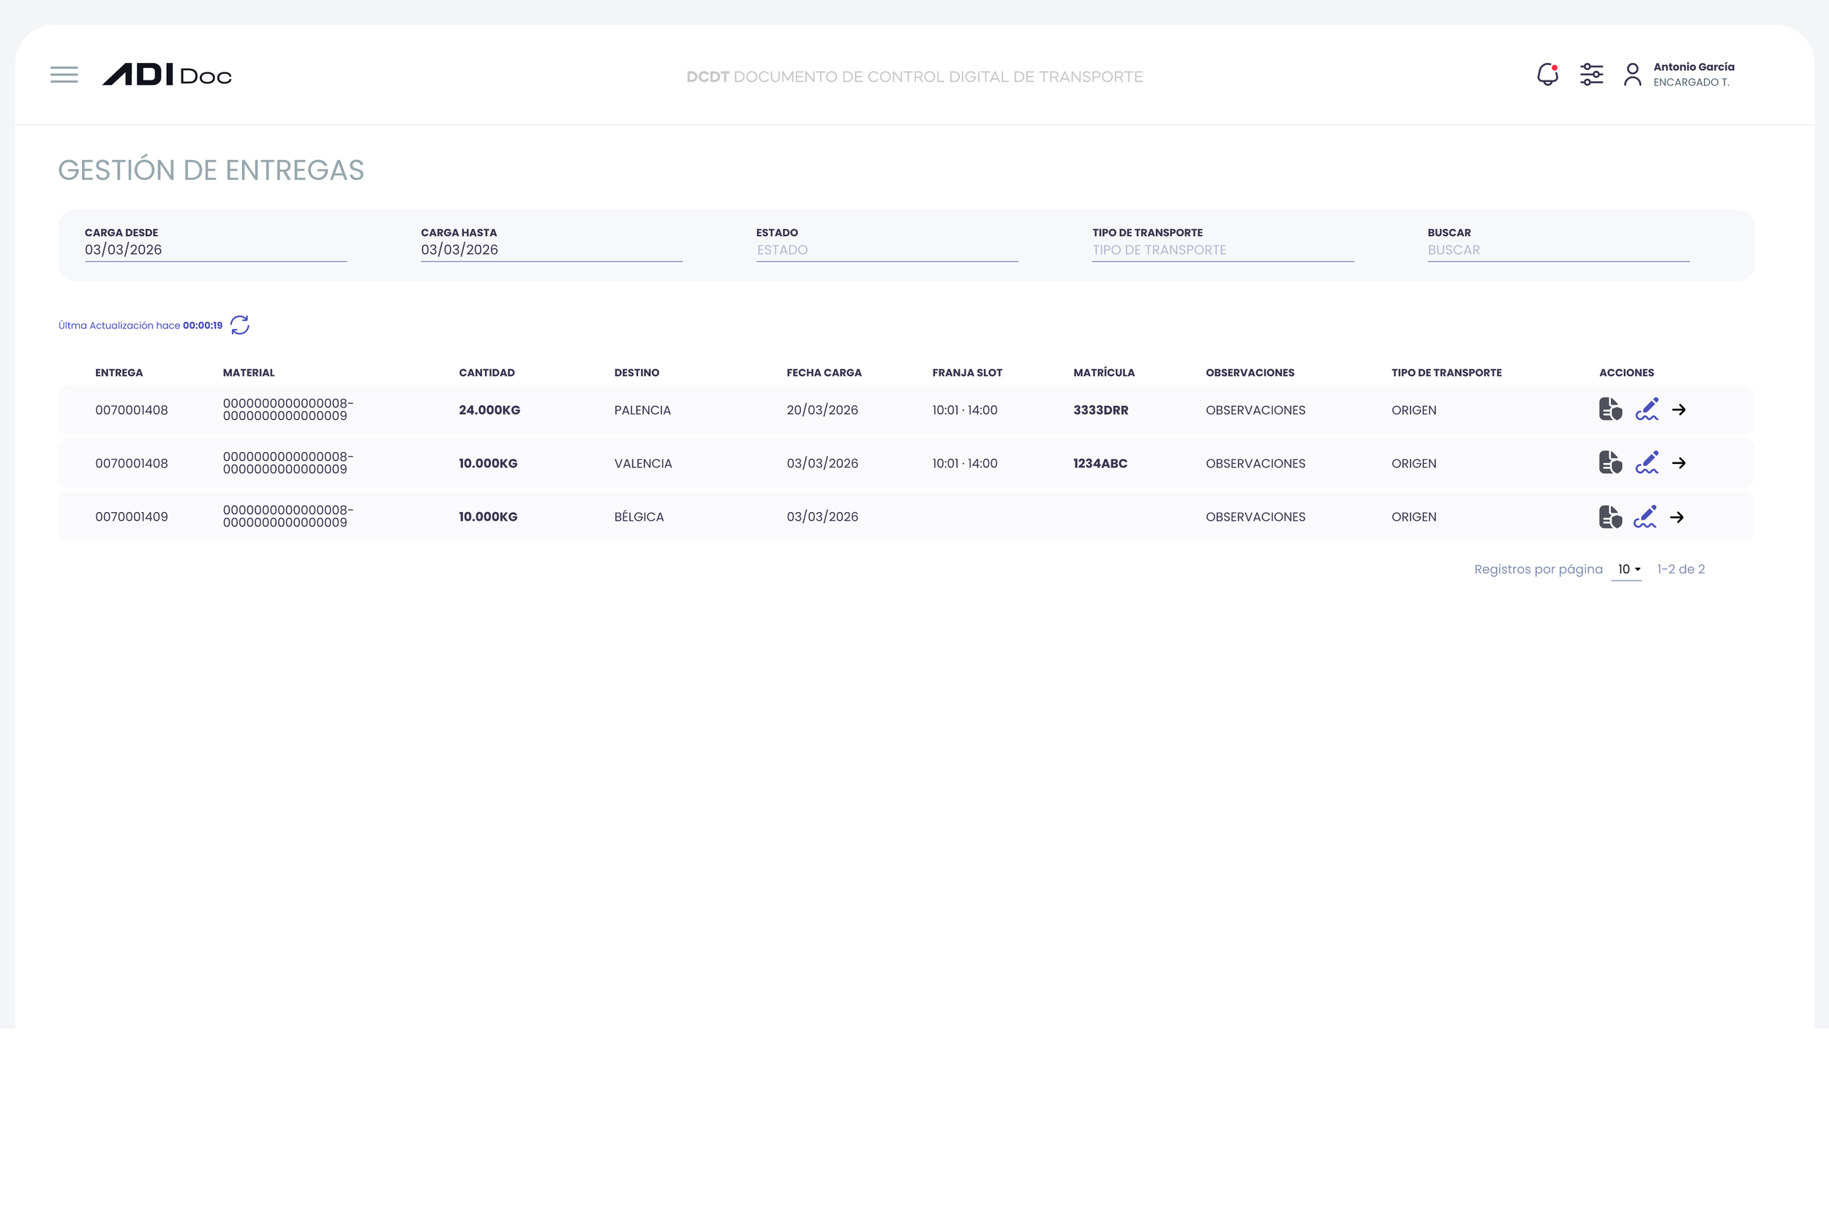Open document icon for Palencia delivery
Screen dimensions: 1829x1221
point(1610,410)
